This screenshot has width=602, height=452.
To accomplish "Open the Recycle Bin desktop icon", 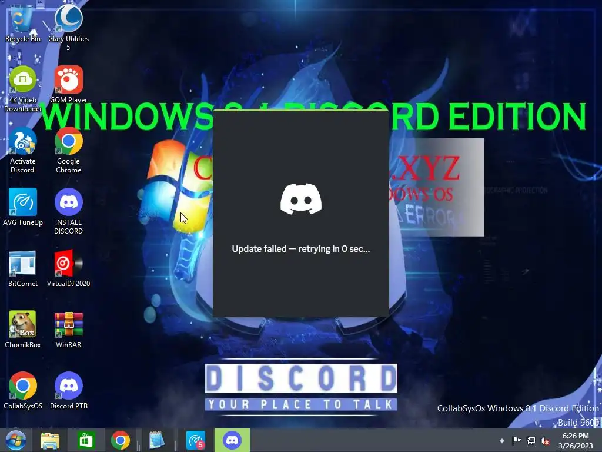I will tap(22, 22).
